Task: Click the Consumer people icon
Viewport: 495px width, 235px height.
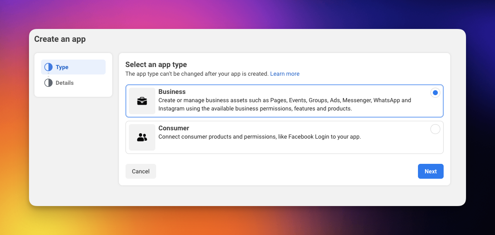Action: pyautogui.click(x=142, y=137)
